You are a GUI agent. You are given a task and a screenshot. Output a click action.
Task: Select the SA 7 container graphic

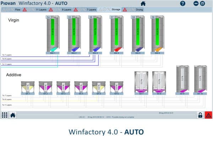coord(141,82)
